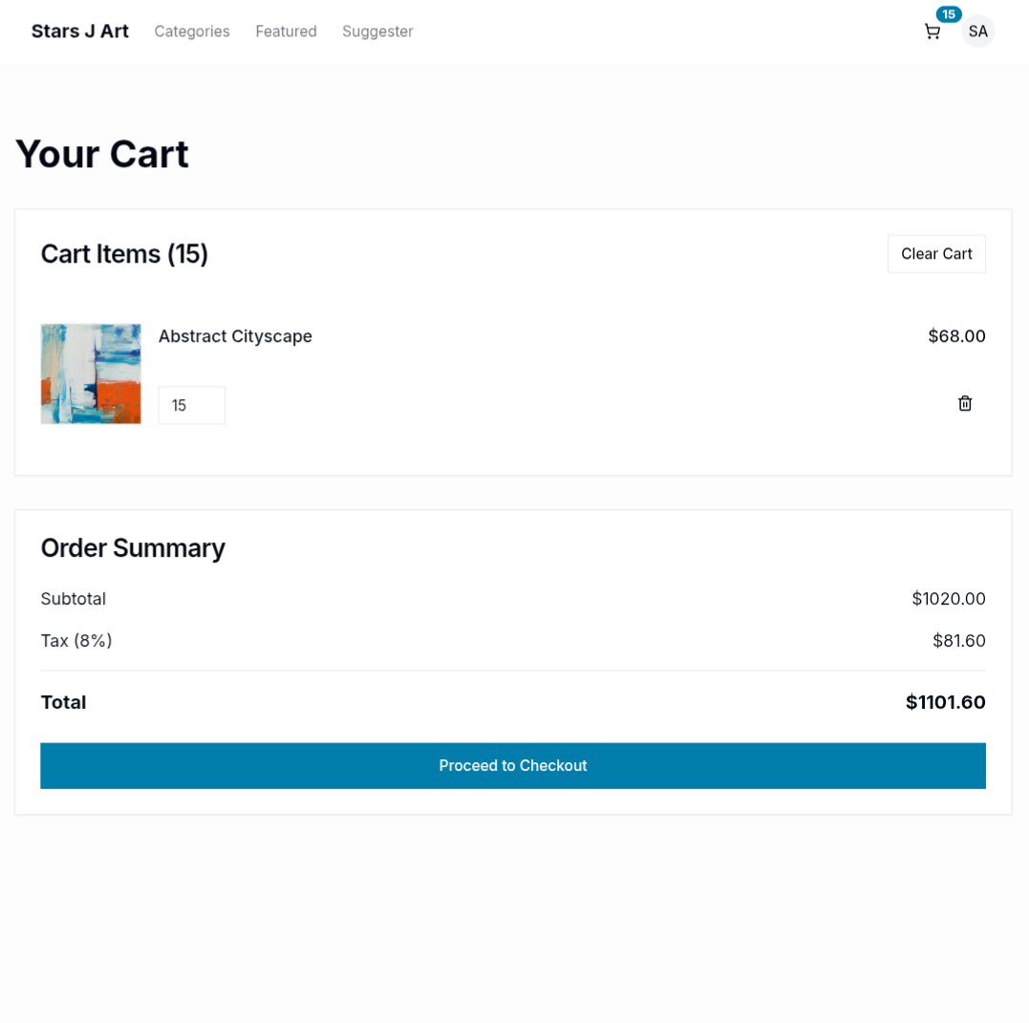Screen dimensions: 1029x1023
Task: Select the quantity input field
Action: 191,405
